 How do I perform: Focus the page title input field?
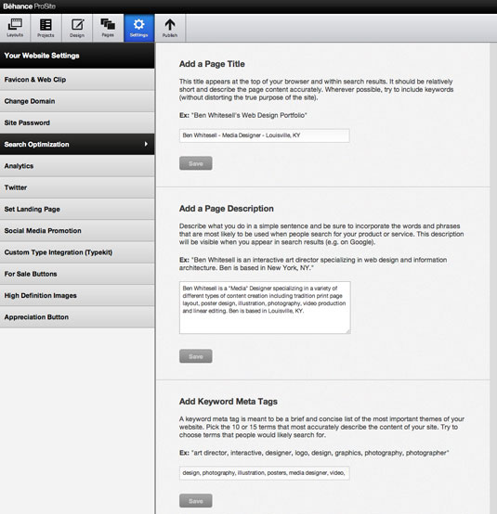pyautogui.click(x=264, y=135)
